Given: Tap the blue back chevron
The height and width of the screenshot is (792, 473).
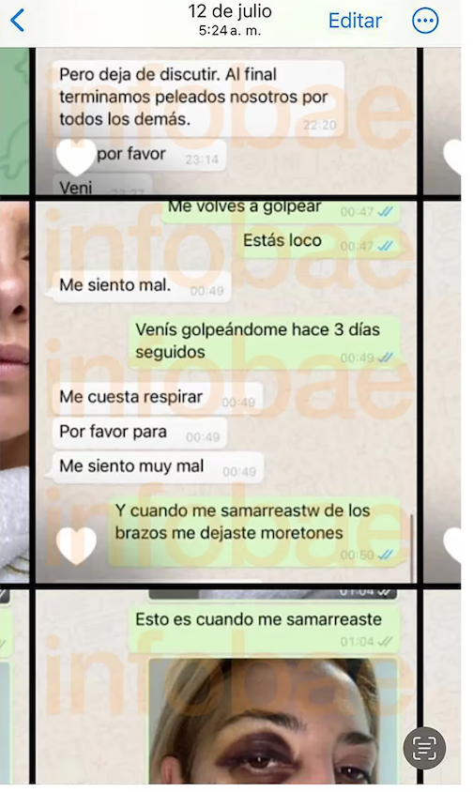Looking at the screenshot, I should (x=17, y=21).
